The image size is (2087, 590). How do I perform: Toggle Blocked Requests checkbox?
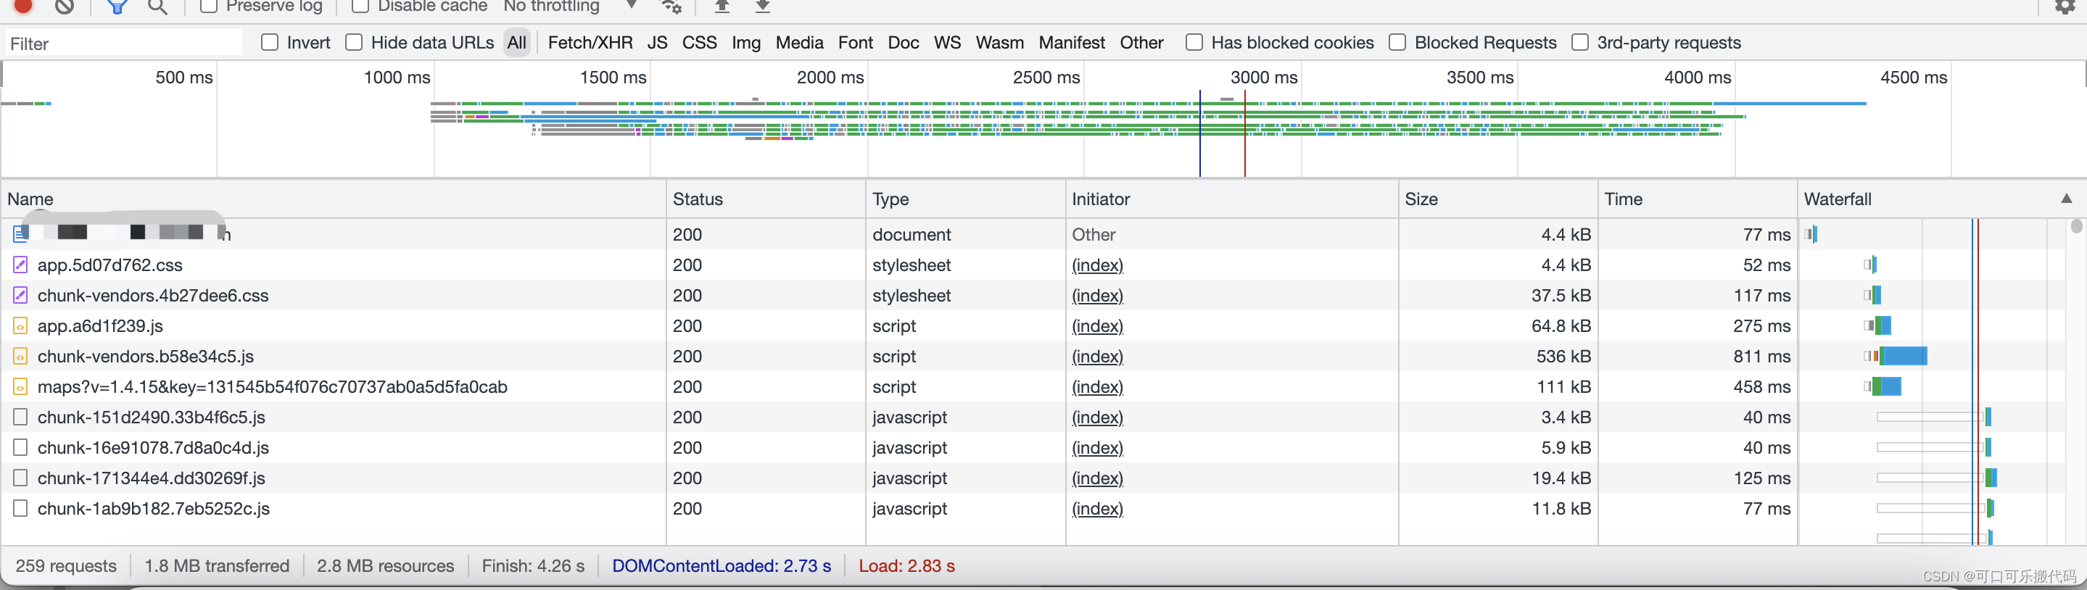tap(1397, 42)
